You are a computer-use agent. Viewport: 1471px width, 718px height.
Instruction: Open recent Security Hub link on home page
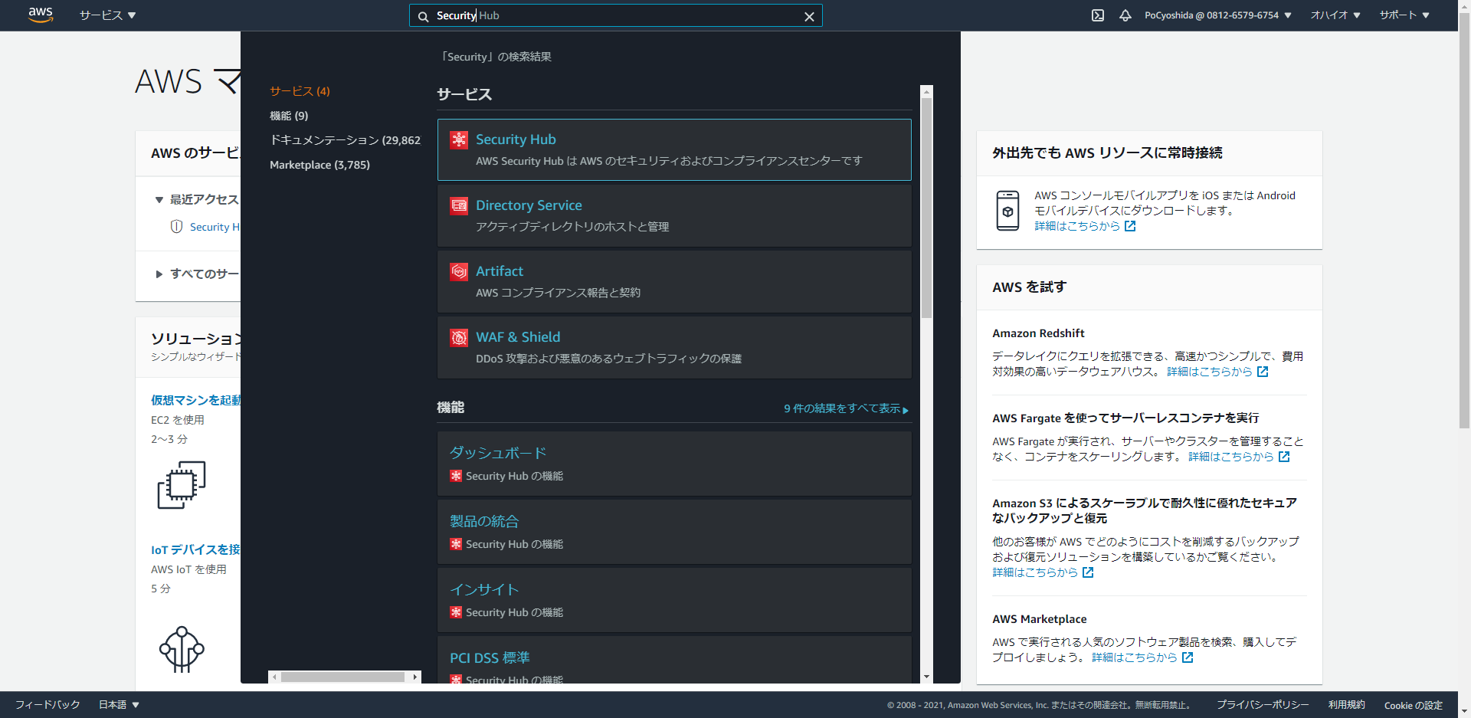coord(215,227)
